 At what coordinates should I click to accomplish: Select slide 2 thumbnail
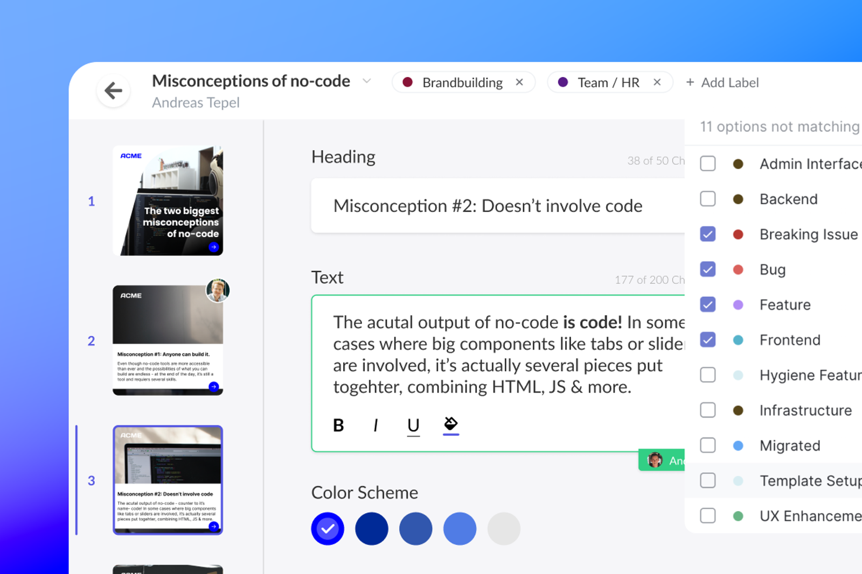168,341
